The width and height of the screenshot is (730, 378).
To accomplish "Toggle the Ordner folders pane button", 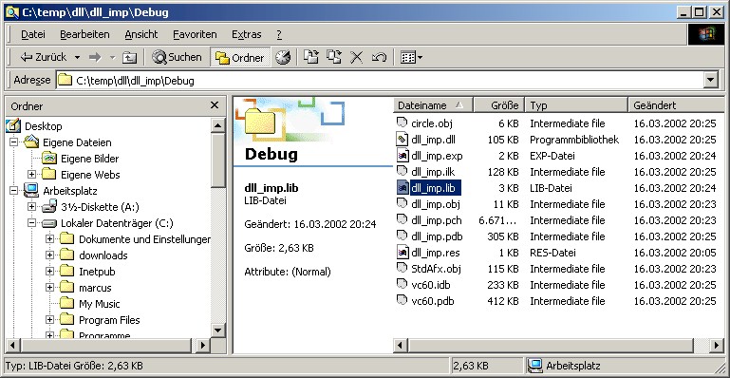I will (240, 58).
